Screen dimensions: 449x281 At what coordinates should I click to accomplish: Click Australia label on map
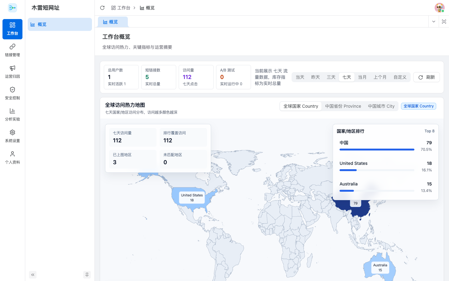pos(380,268)
